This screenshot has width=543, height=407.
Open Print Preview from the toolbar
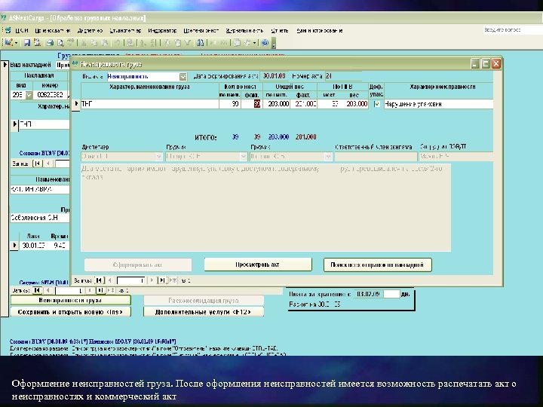coord(60,42)
